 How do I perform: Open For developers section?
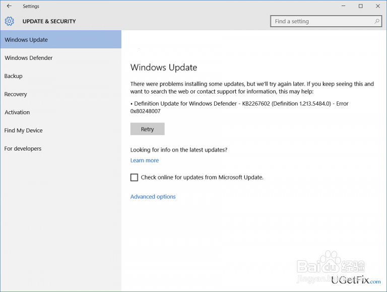(x=60, y=149)
